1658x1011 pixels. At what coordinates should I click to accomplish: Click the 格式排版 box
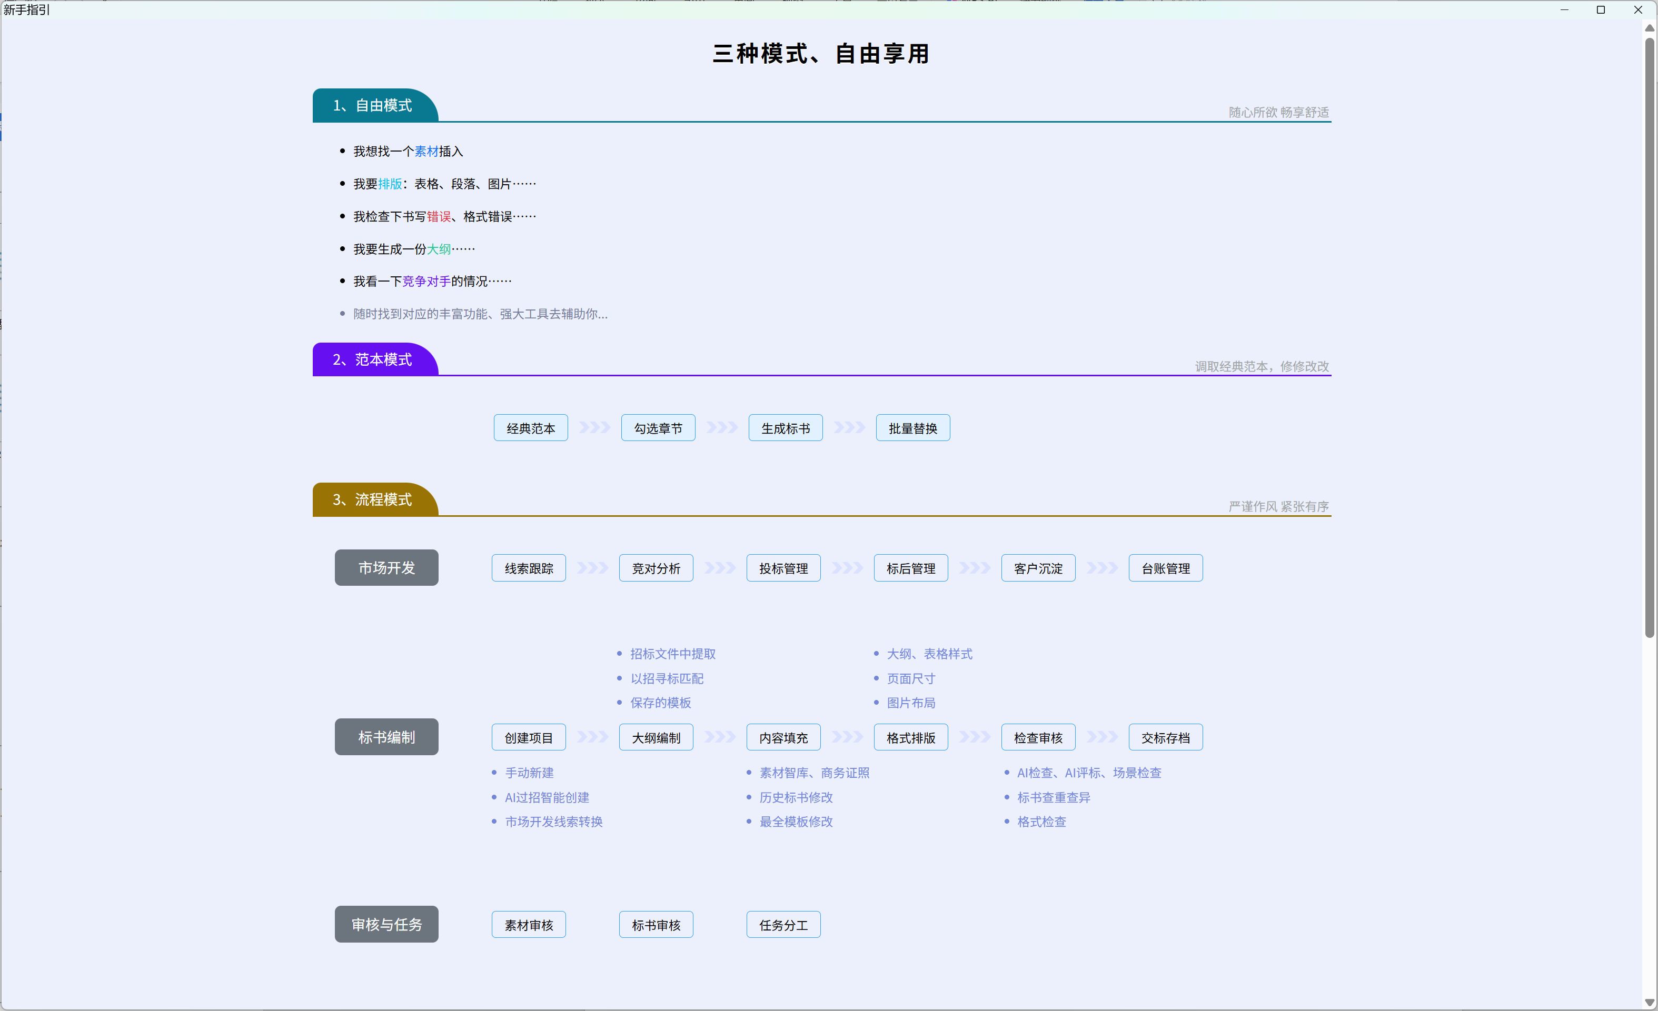910,738
